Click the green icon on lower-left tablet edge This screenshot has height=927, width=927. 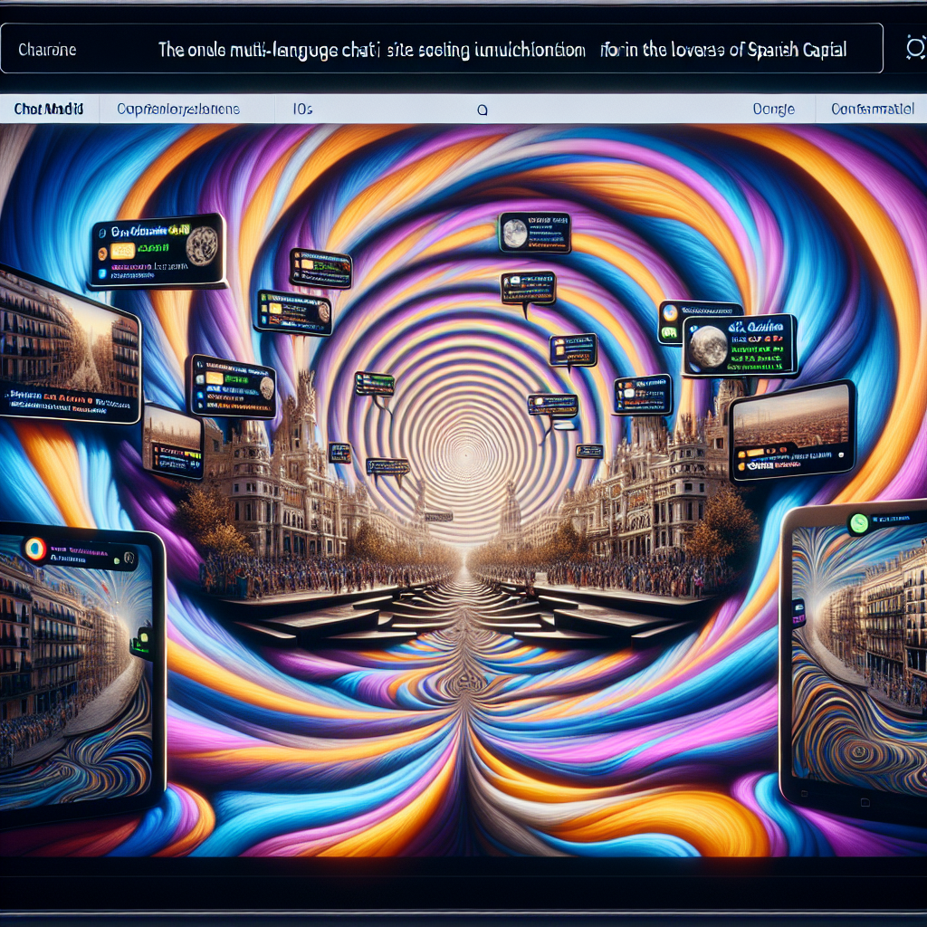(142, 642)
